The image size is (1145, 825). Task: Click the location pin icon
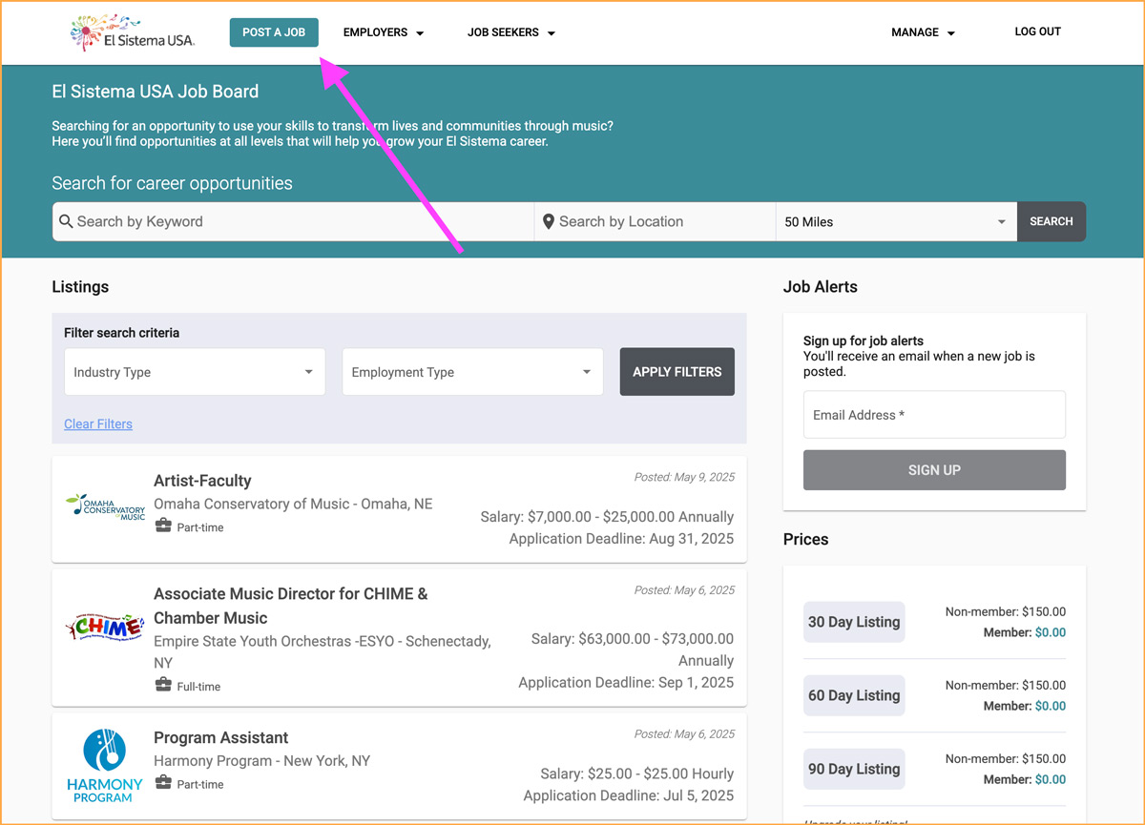pos(549,221)
